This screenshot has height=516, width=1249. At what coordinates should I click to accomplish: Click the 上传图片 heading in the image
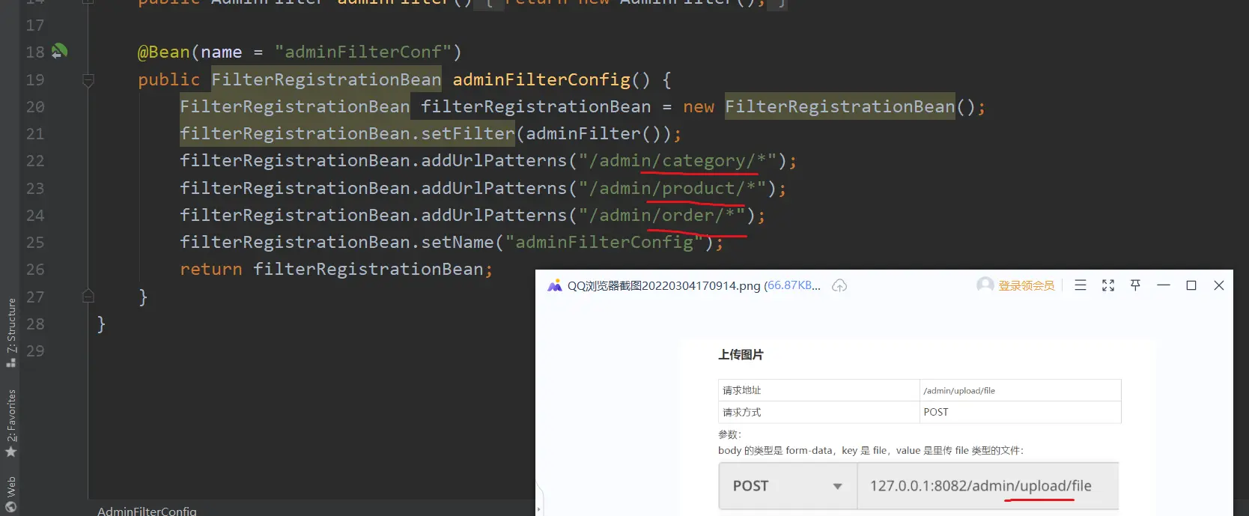[741, 354]
